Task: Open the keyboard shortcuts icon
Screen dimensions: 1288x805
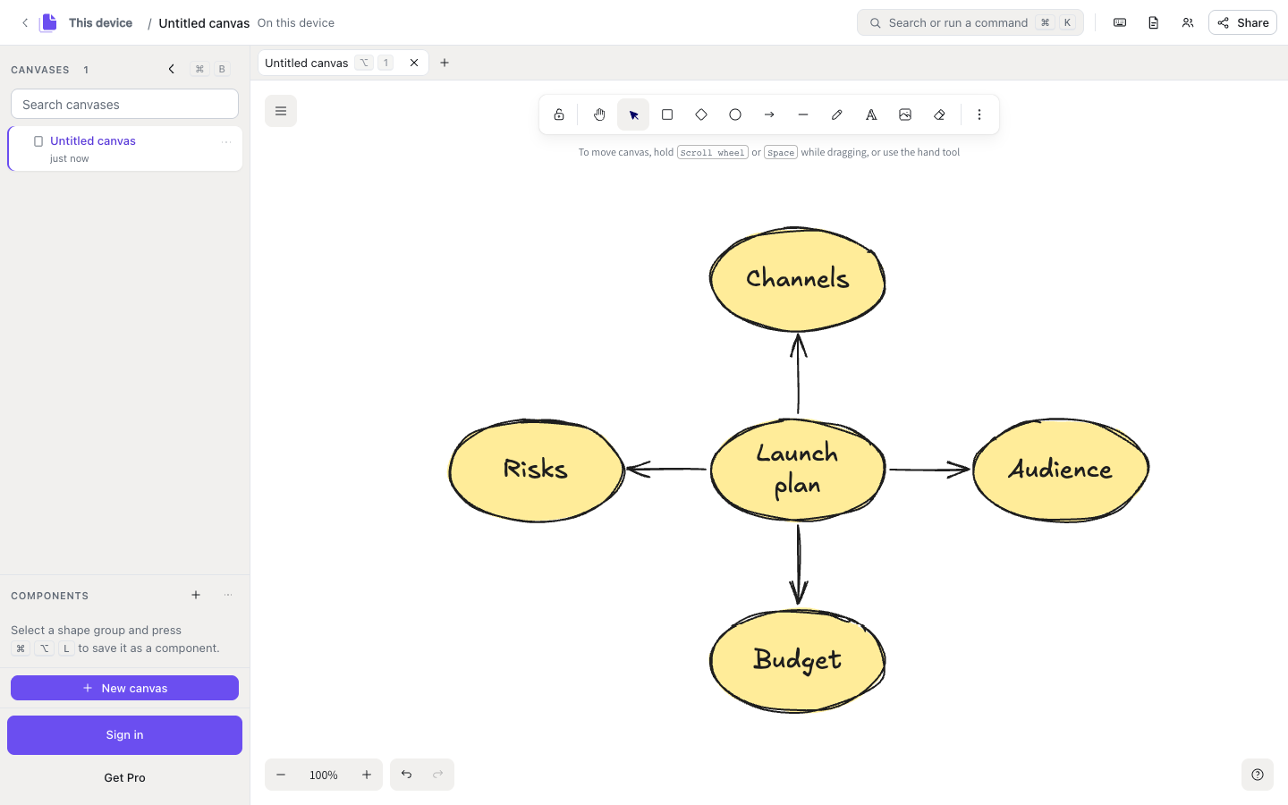Action: pyautogui.click(x=1120, y=22)
